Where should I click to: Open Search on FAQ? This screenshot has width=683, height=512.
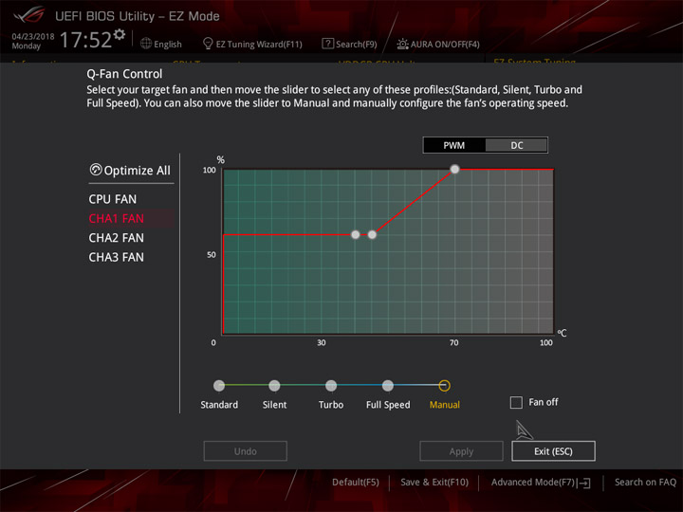click(x=645, y=483)
